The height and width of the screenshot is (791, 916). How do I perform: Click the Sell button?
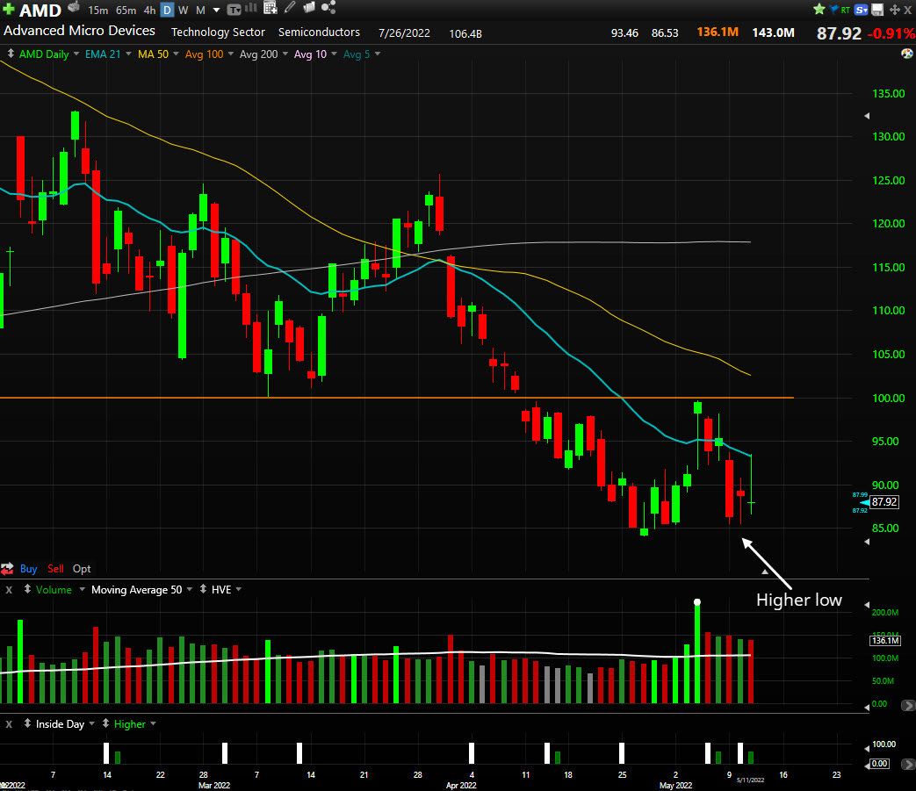[55, 569]
